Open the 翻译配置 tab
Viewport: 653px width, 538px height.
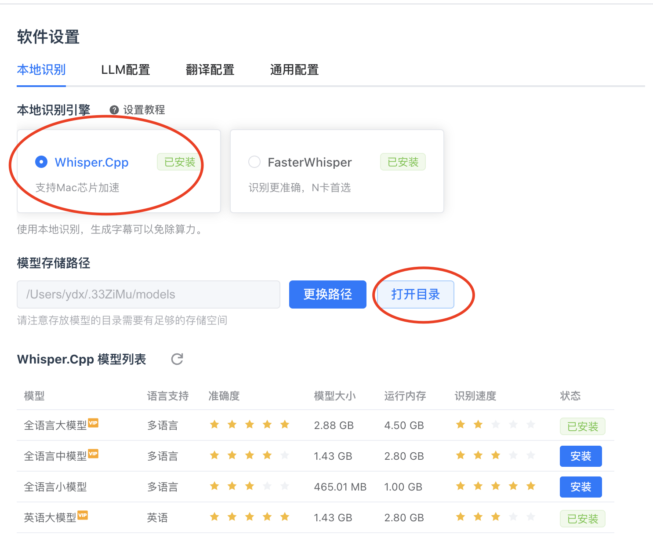(210, 70)
